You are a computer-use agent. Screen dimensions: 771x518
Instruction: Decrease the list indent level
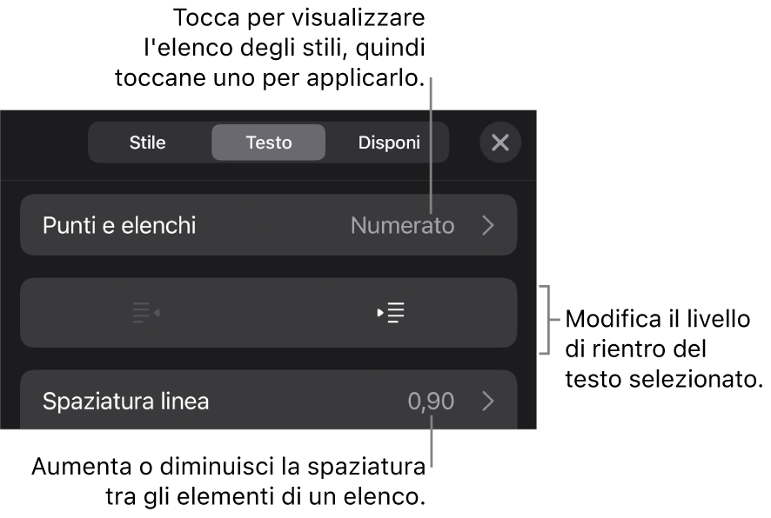click(x=145, y=313)
